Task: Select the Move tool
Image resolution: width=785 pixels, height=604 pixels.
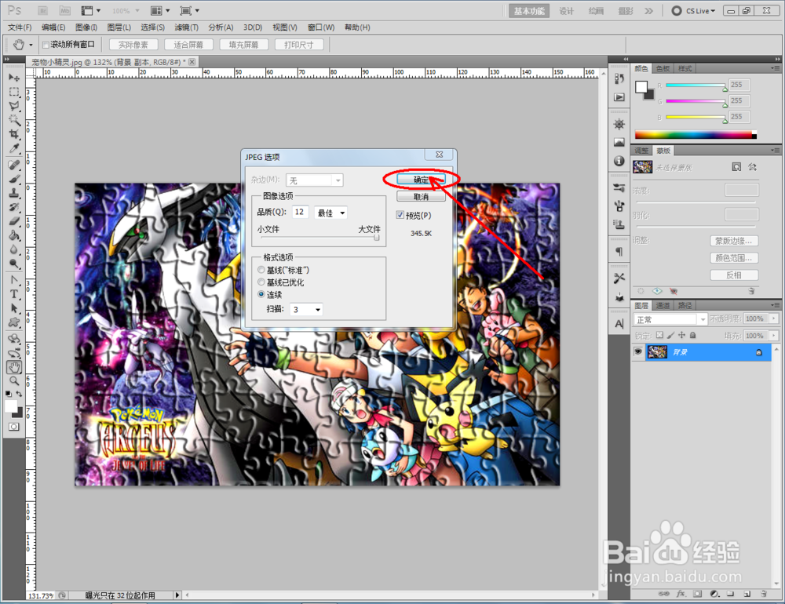Action: [14, 78]
